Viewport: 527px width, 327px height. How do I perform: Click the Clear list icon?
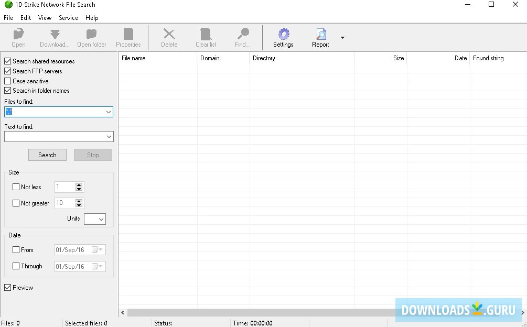pos(205,37)
